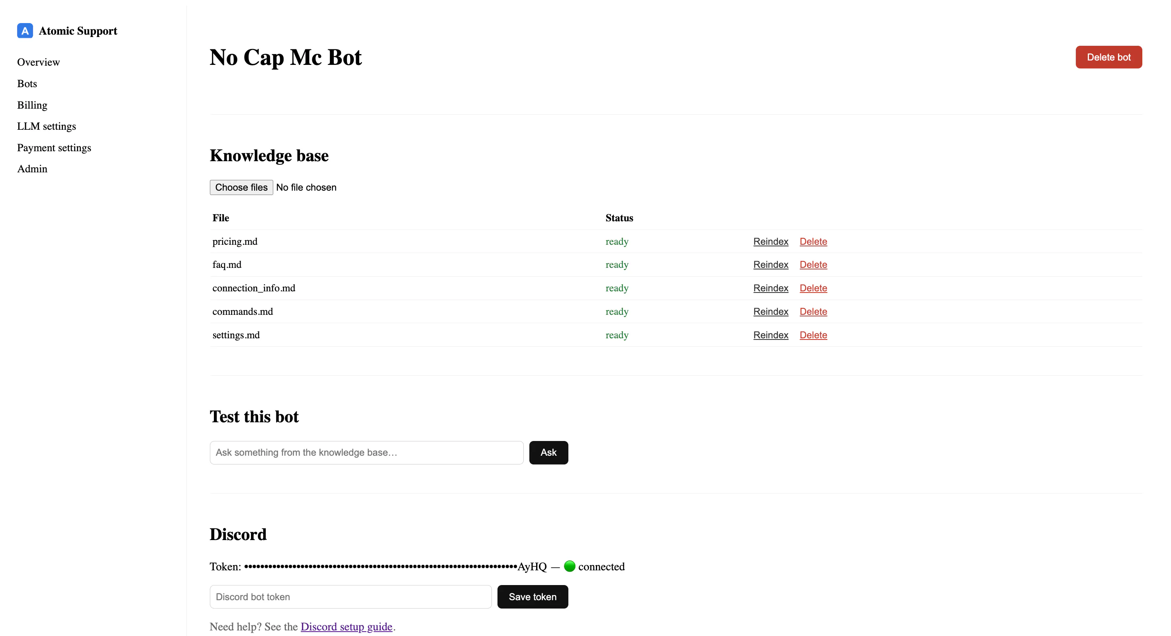Delete the commands.md file
This screenshot has width=1171, height=636.
pos(813,312)
